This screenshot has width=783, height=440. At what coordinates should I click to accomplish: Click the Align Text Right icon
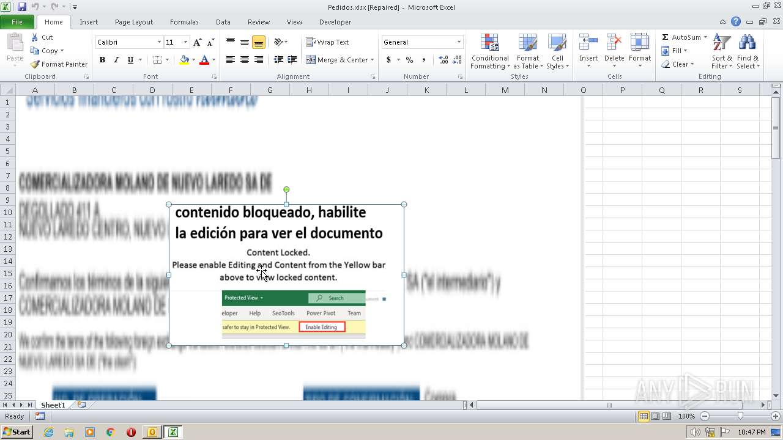[x=259, y=60]
